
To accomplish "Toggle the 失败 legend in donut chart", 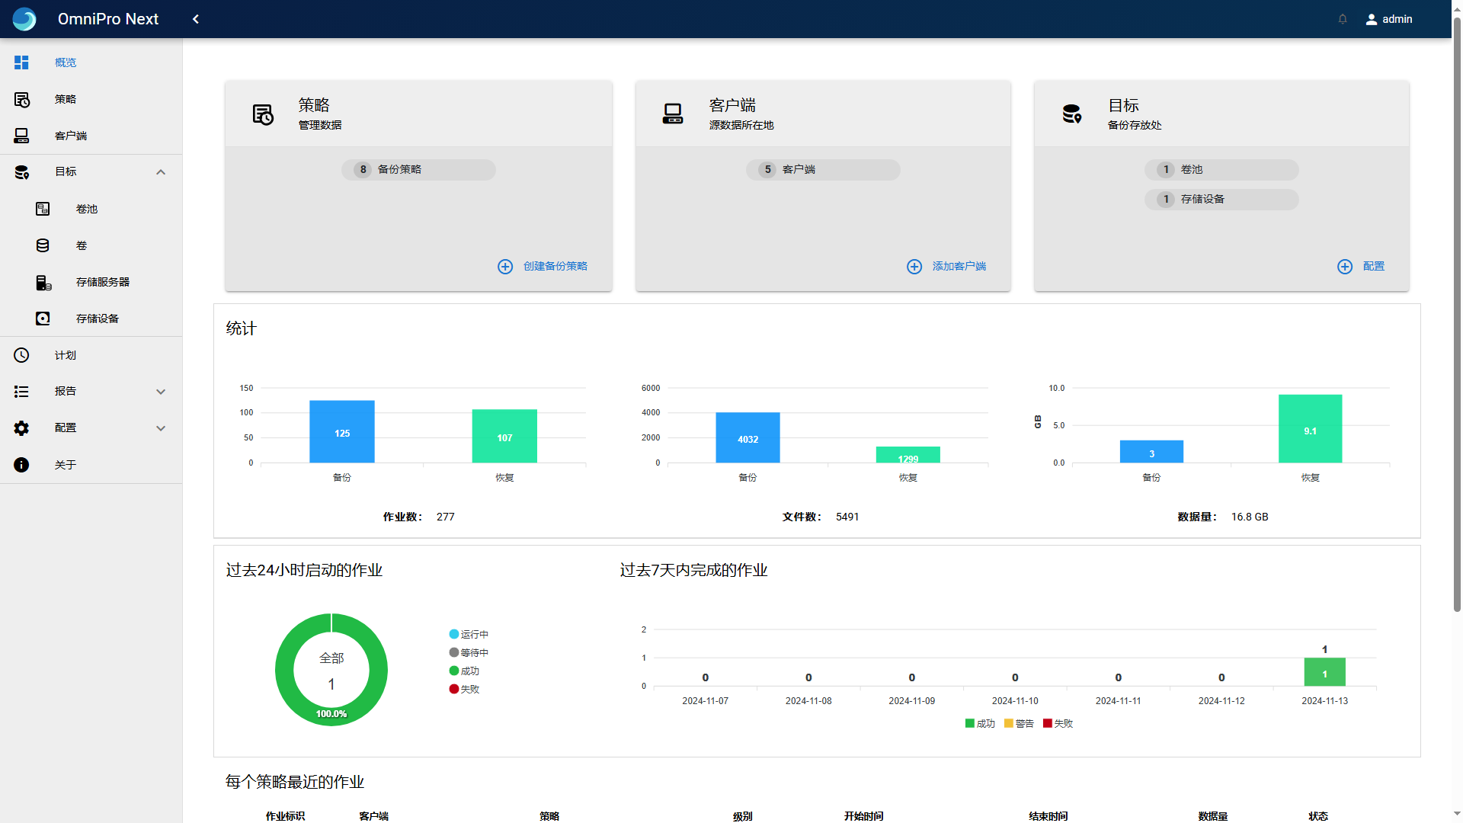I will tap(464, 689).
